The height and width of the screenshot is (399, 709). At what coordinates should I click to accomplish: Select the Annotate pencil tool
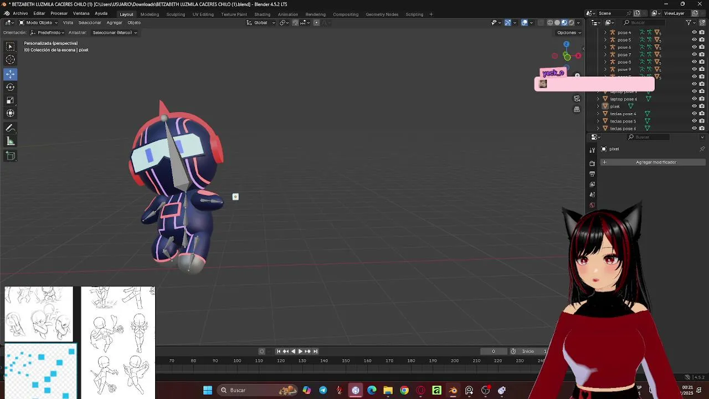[x=11, y=128]
